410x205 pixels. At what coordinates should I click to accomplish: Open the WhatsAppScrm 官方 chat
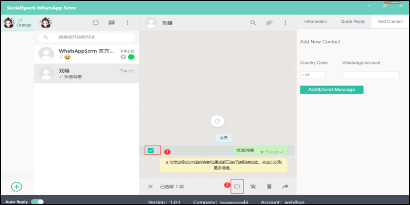(86, 54)
